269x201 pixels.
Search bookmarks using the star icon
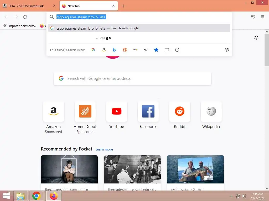coord(156,50)
